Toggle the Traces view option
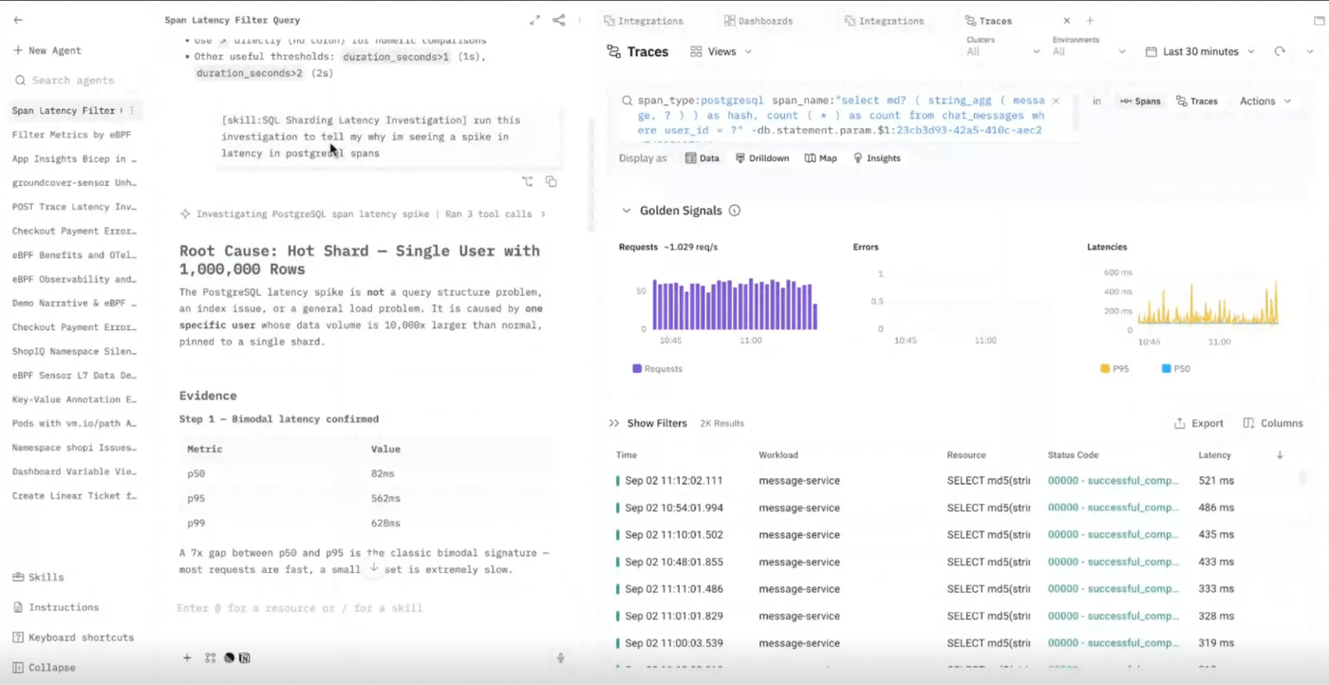 point(1196,101)
